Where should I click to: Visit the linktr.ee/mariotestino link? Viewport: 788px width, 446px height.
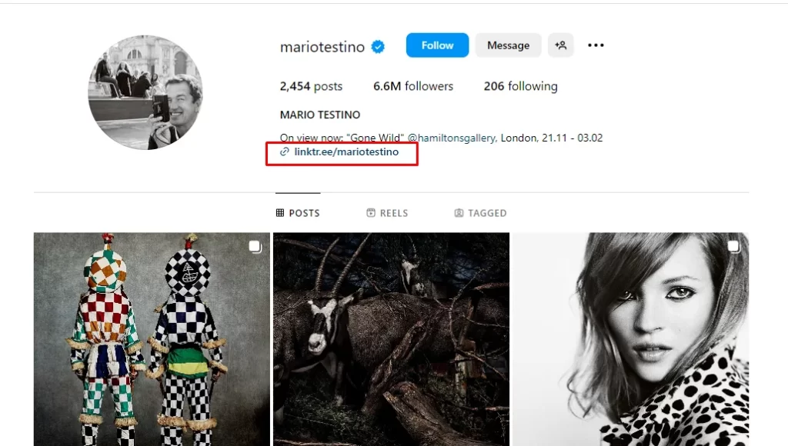click(x=346, y=152)
